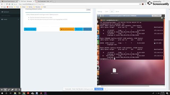Open Chrome from the Windows taskbar
170x95 pixels.
(x=24, y=93)
